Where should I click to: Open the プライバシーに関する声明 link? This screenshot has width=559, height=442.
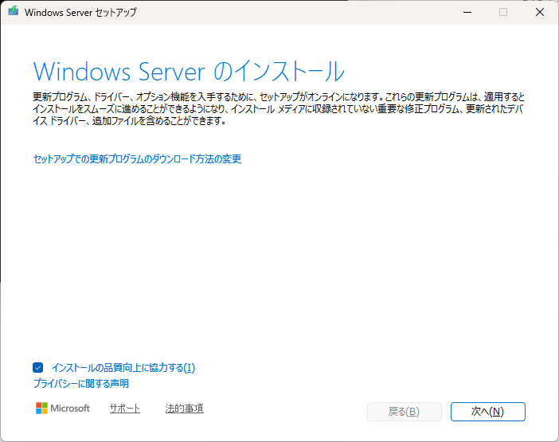(80, 384)
